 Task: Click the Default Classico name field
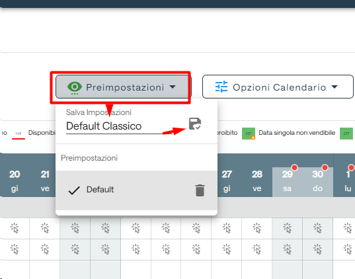[x=119, y=126]
